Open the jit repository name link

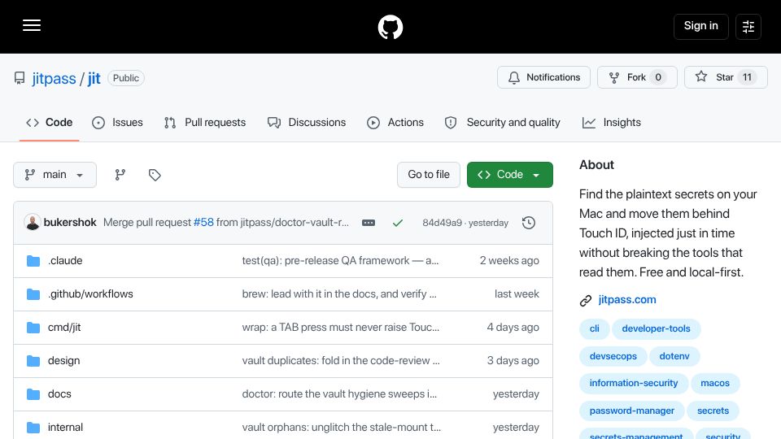[x=94, y=79]
